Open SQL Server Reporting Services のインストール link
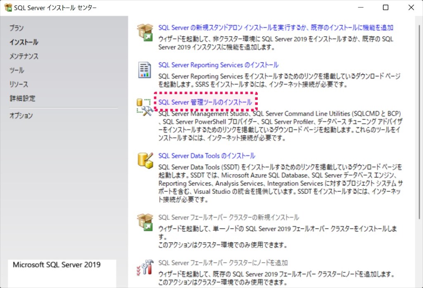This screenshot has width=423, height=288. [218, 65]
